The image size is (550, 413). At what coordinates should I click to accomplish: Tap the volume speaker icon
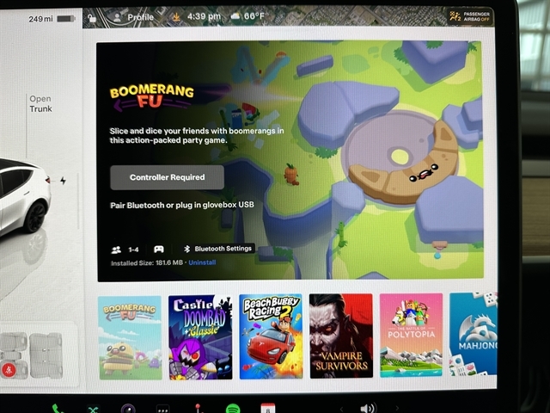tap(369, 408)
